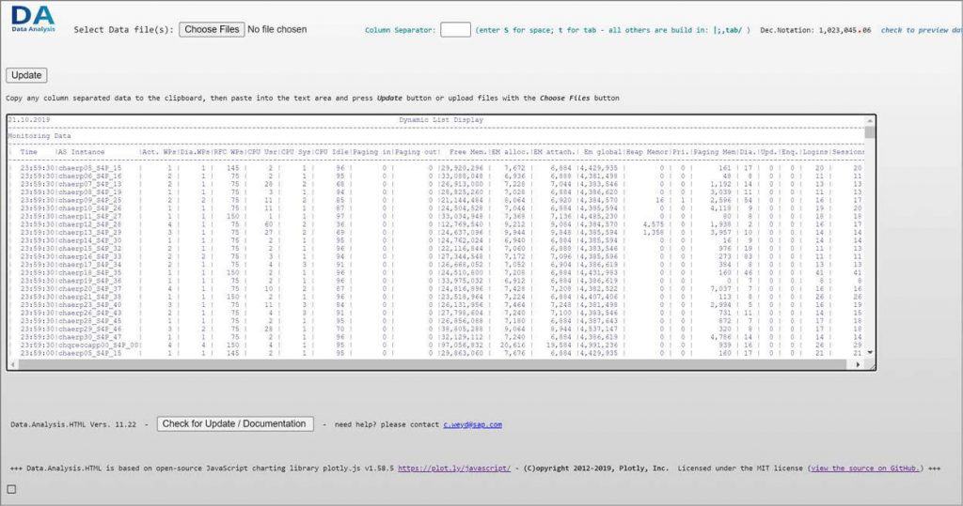Click the chaerp15_S4P_32 instance row

pos(435,249)
